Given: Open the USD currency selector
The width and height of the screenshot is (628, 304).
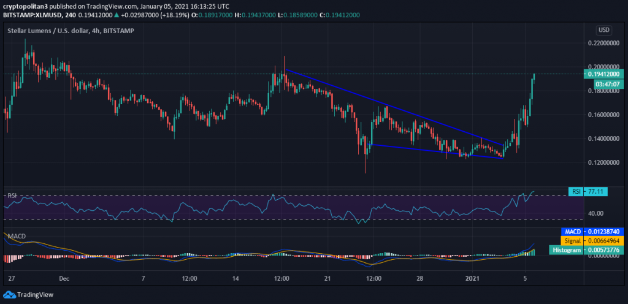Looking at the screenshot, I should 603,29.
